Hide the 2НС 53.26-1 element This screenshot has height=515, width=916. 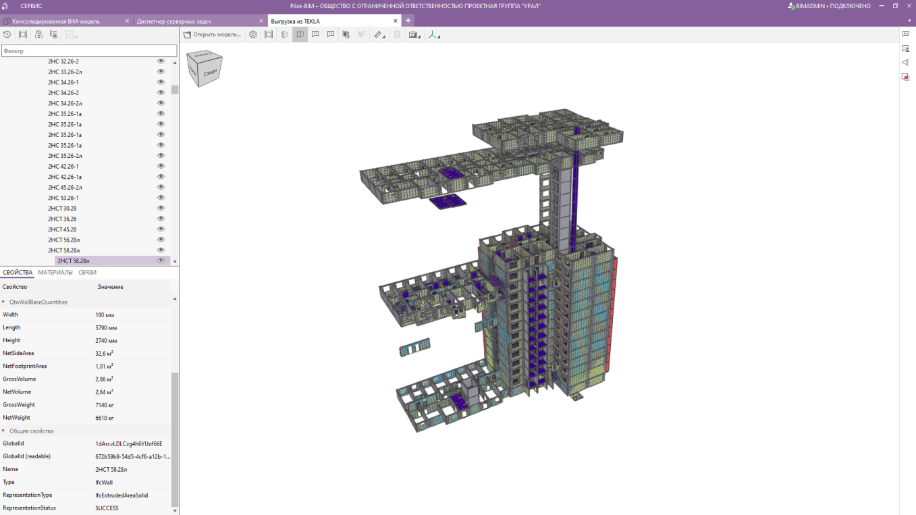[x=161, y=198]
